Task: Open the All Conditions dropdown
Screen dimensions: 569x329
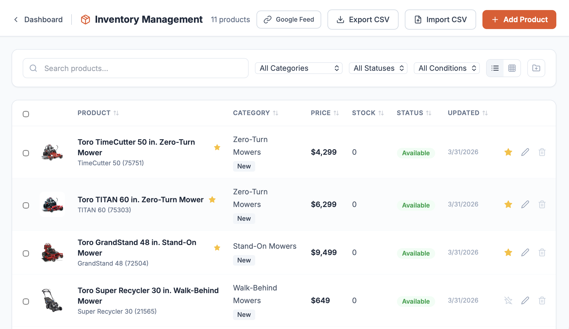Action: 447,68
